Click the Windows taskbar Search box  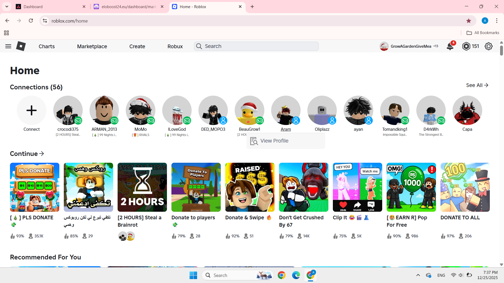pyautogui.click(x=238, y=275)
